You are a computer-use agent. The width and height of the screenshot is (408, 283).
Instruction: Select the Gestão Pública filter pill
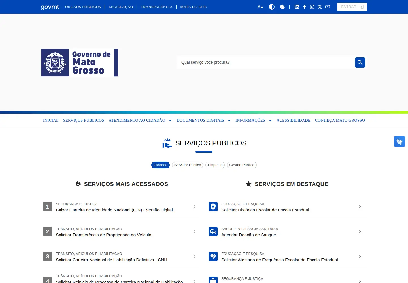point(242,165)
